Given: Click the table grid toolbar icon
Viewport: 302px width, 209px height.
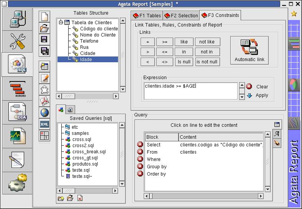Looking at the screenshot, I should click(44, 66).
